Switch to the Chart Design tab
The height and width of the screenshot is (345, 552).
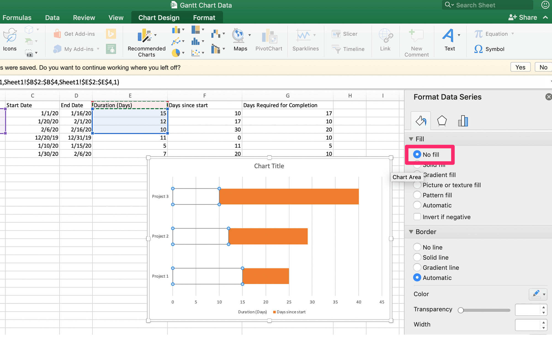(159, 18)
